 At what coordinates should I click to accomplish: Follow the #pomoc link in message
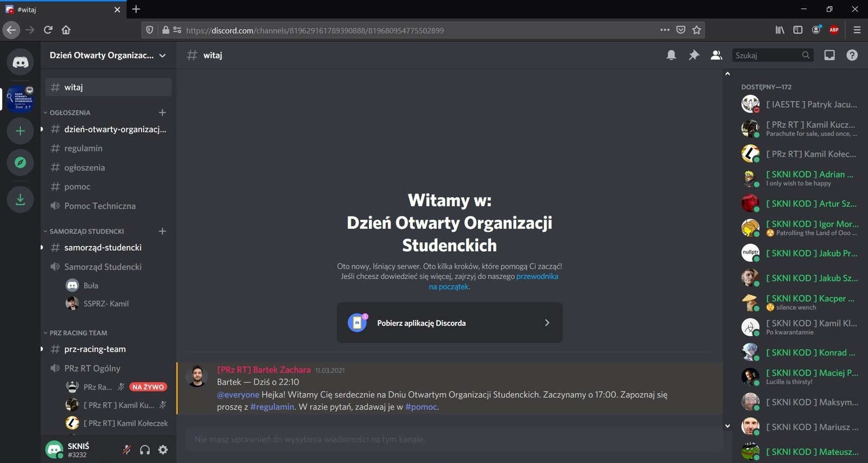(421, 407)
